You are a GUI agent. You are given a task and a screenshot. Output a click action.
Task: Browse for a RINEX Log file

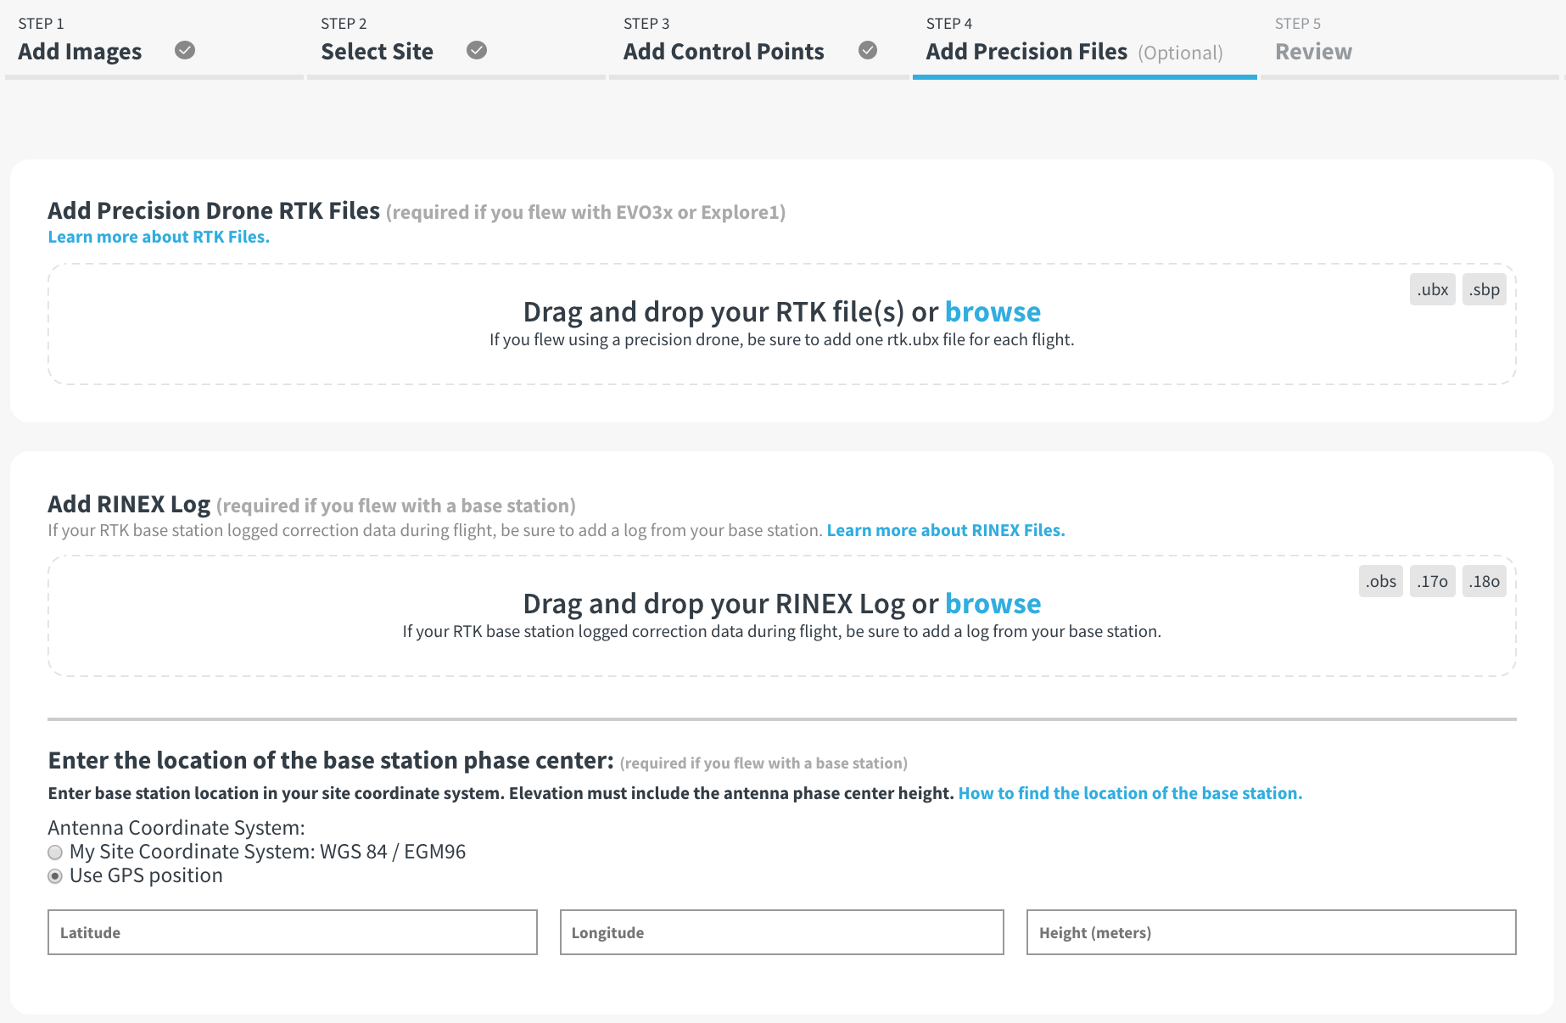tap(993, 604)
